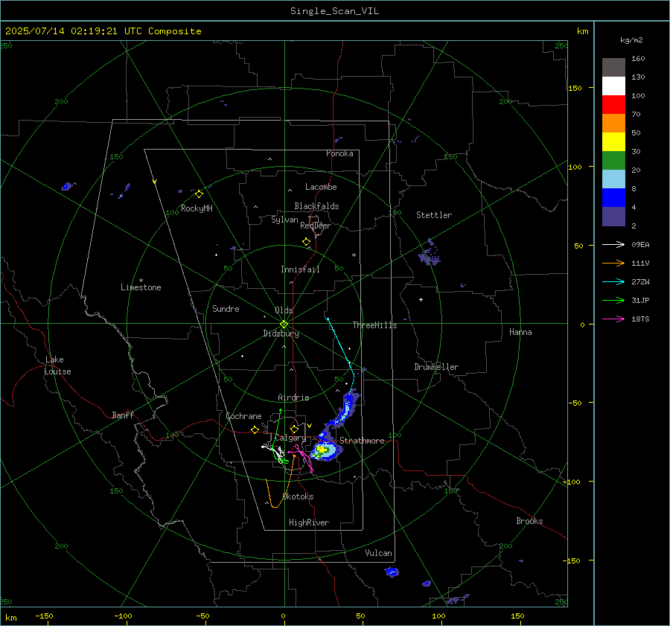The width and height of the screenshot is (670, 626).
Task: Click the Drumheller label
Action: click(x=436, y=367)
